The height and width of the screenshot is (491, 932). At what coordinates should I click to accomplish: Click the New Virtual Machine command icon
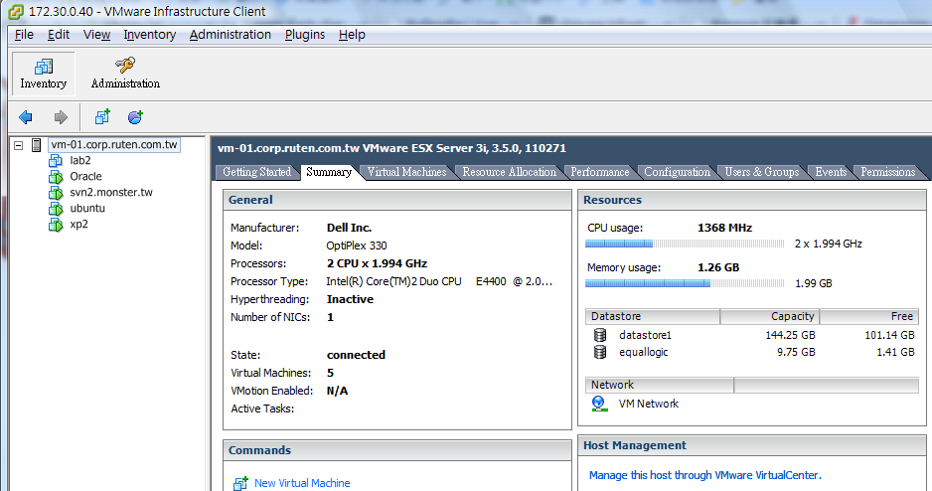(240, 483)
